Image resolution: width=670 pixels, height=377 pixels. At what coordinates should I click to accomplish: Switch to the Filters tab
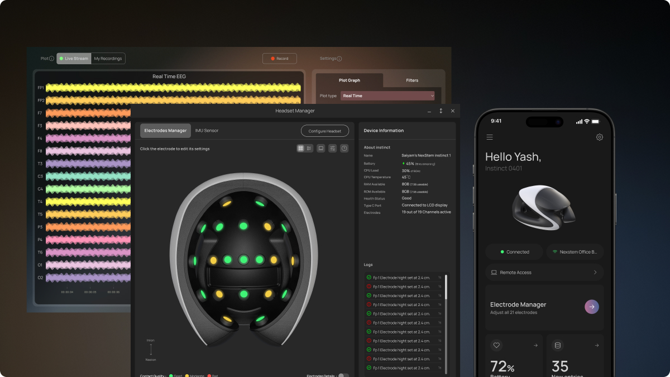tap(412, 80)
